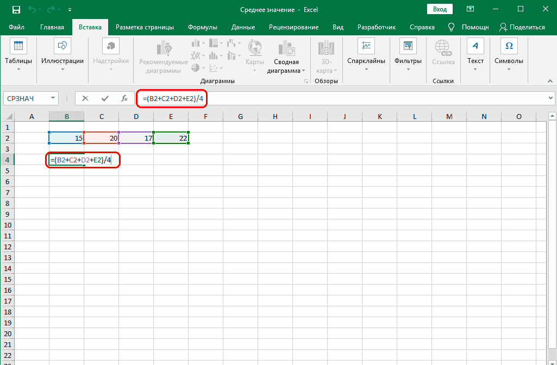Expand the Name Box dropdown arrow
Screen dimensions: 557x365
pyautogui.click(x=53, y=98)
